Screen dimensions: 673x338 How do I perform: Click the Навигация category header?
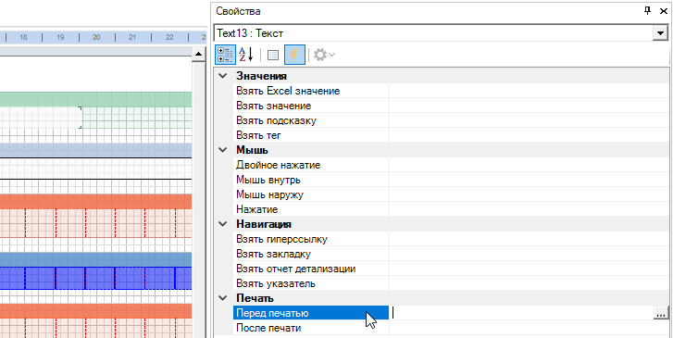pos(264,224)
